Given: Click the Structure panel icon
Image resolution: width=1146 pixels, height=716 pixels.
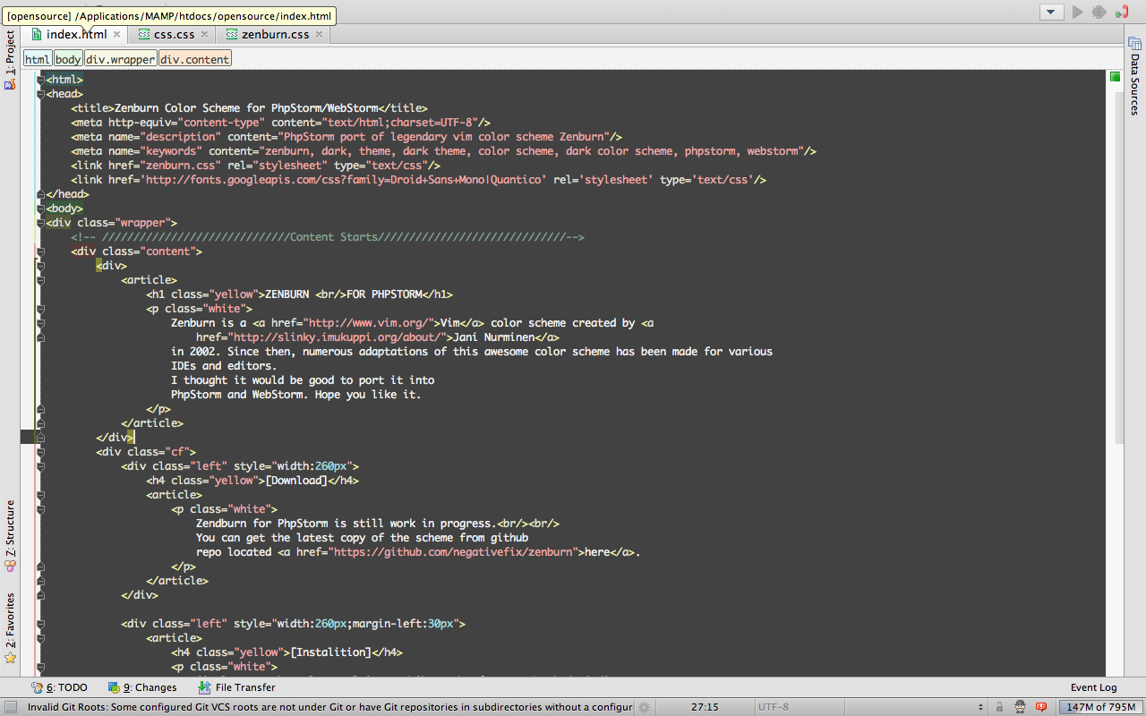Looking at the screenshot, I should tap(10, 566).
